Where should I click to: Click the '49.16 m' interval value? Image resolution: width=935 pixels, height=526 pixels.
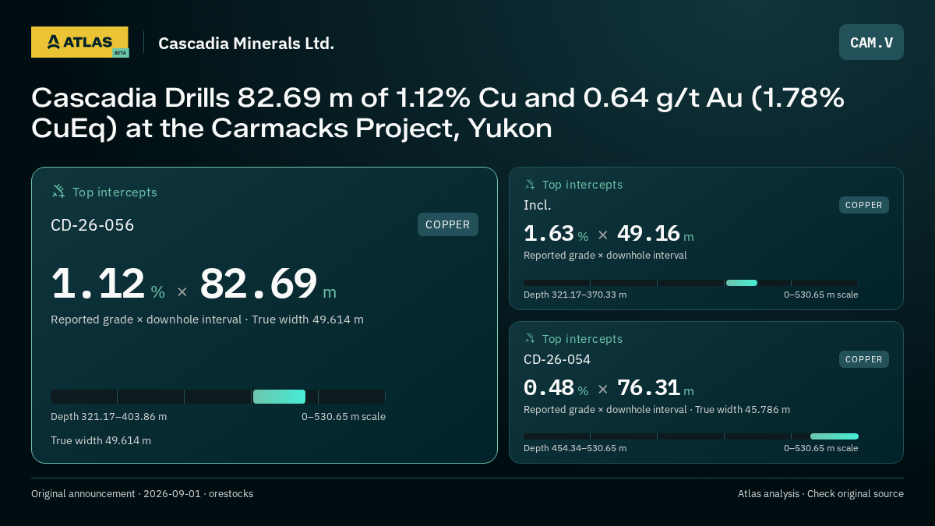(655, 234)
